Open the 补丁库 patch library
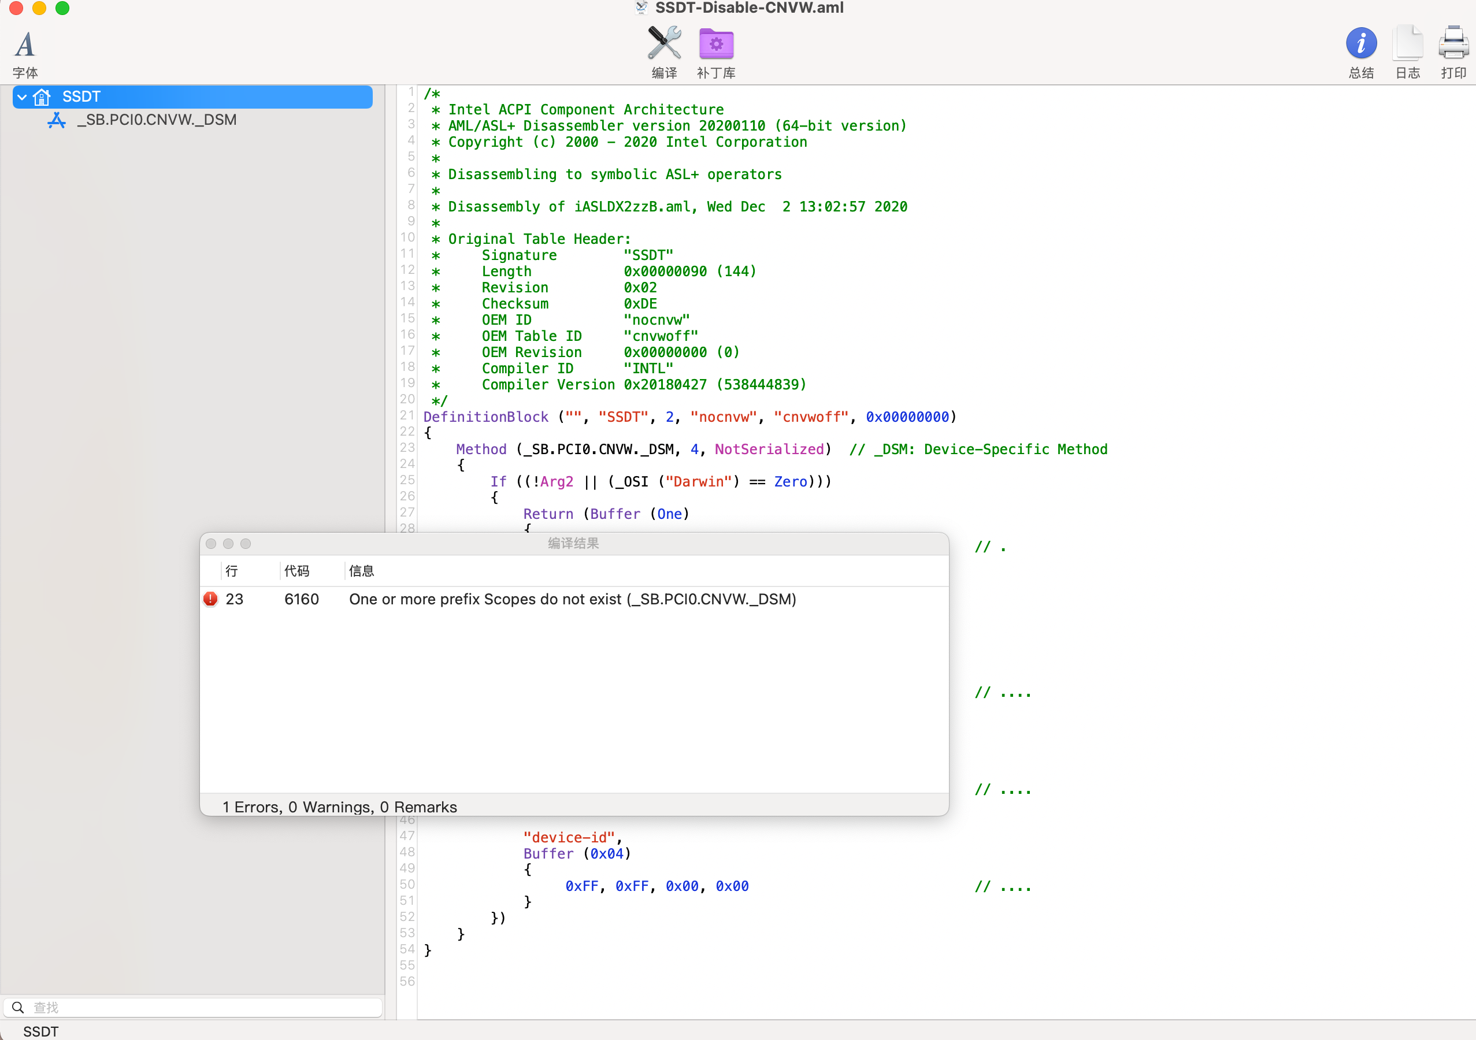The image size is (1476, 1040). [715, 44]
